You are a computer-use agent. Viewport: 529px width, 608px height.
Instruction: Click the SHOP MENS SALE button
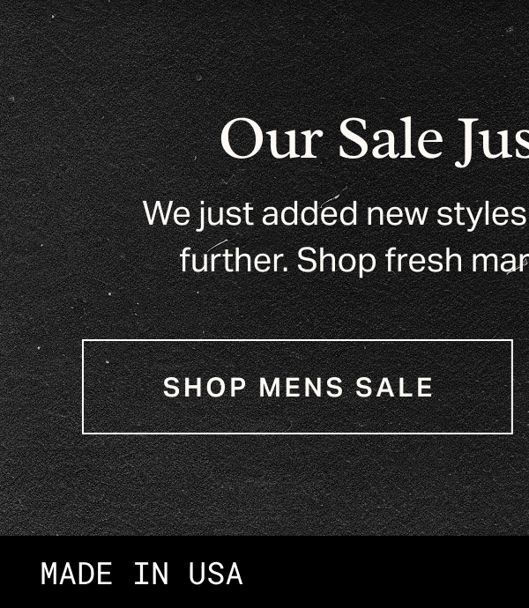point(297,387)
